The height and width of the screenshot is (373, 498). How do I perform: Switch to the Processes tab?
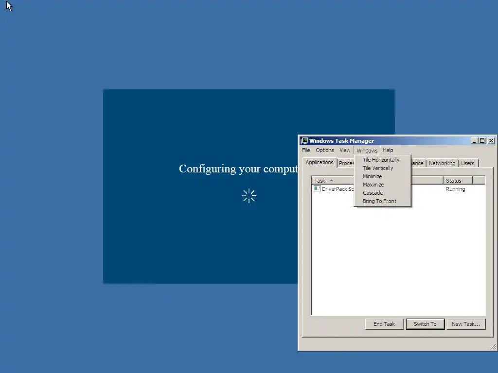346,163
